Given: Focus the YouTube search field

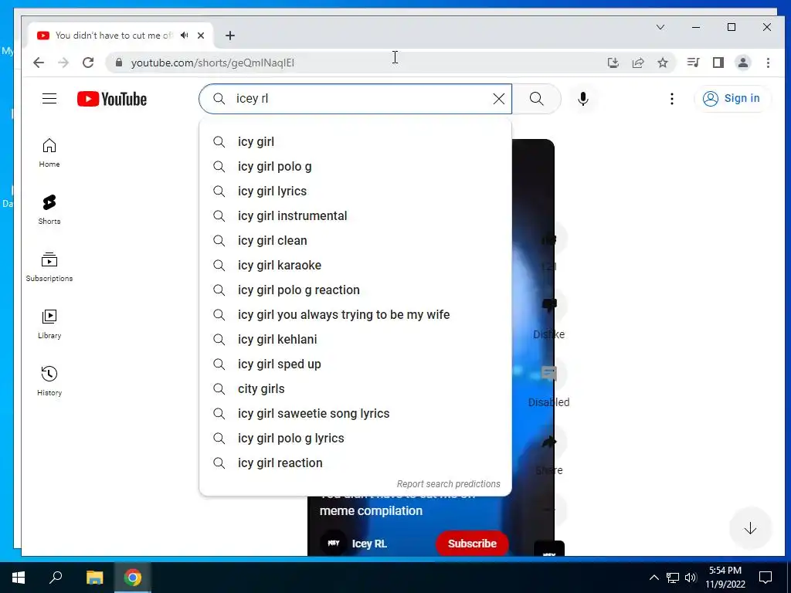Looking at the screenshot, I should pyautogui.click(x=355, y=99).
